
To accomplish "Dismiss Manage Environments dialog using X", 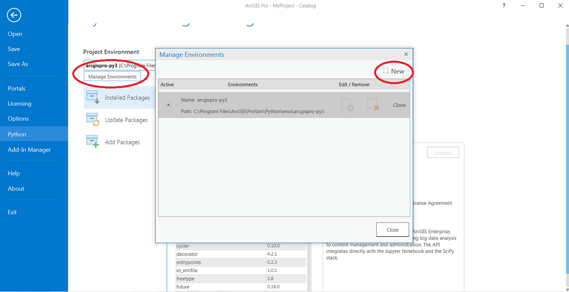I will [406, 54].
